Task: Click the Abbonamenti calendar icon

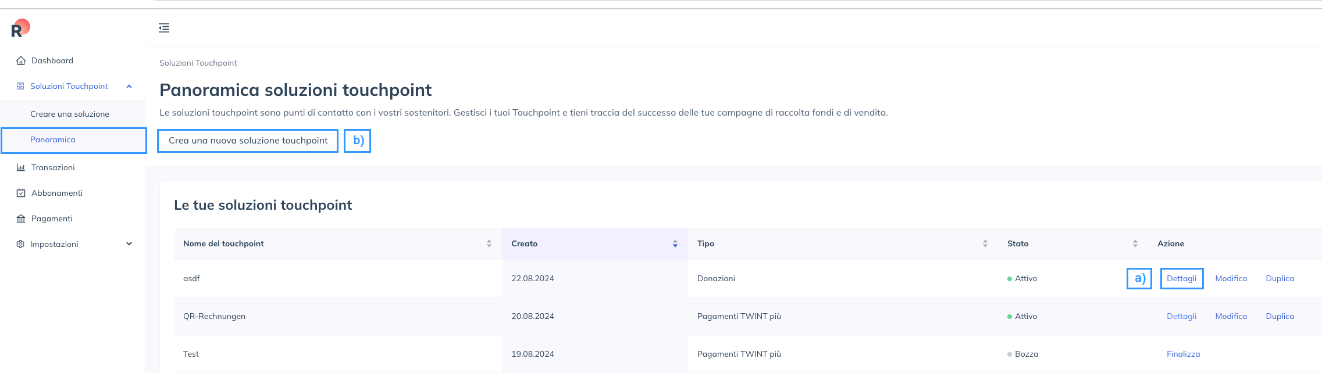Action: [21, 193]
